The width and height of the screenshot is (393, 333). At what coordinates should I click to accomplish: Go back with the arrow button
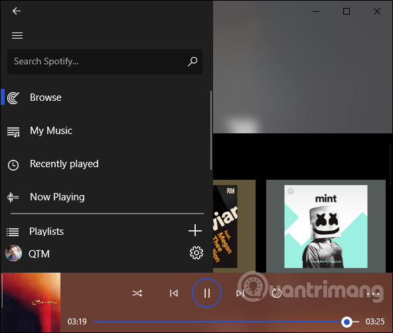(x=17, y=11)
